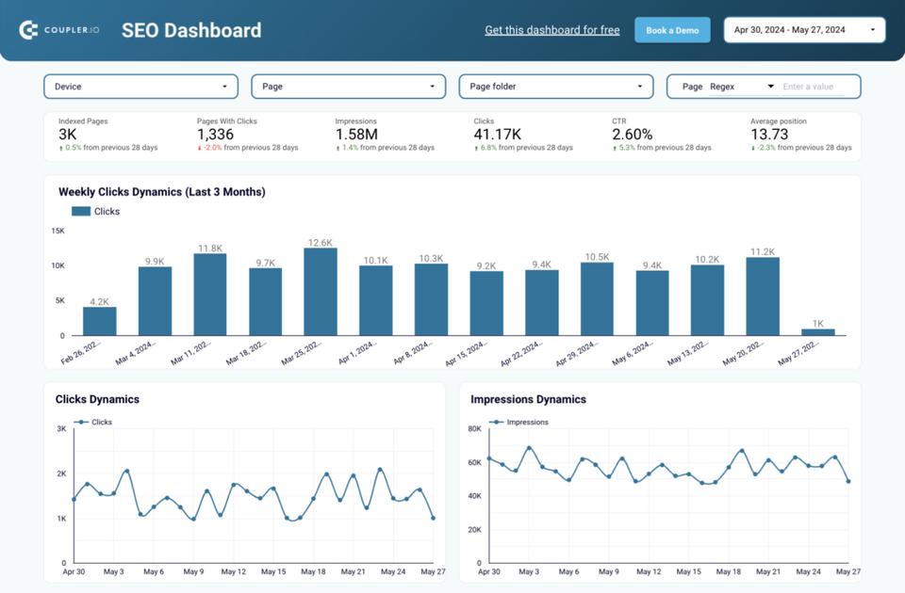905x593 pixels.
Task: Click the Clicks legend in Clicks Dynamics chart
Action: coord(93,422)
